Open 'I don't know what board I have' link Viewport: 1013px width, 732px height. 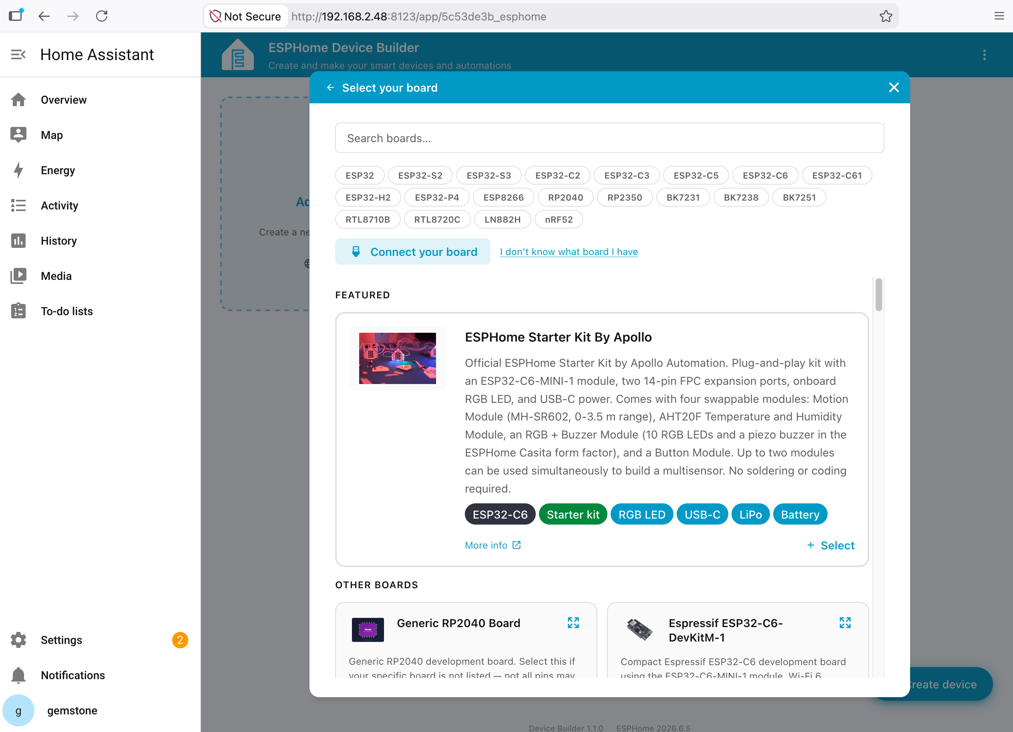[x=569, y=251]
